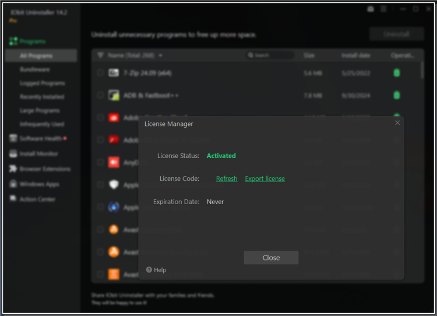
Task: Click the Activated license status text
Action: pos(221,156)
